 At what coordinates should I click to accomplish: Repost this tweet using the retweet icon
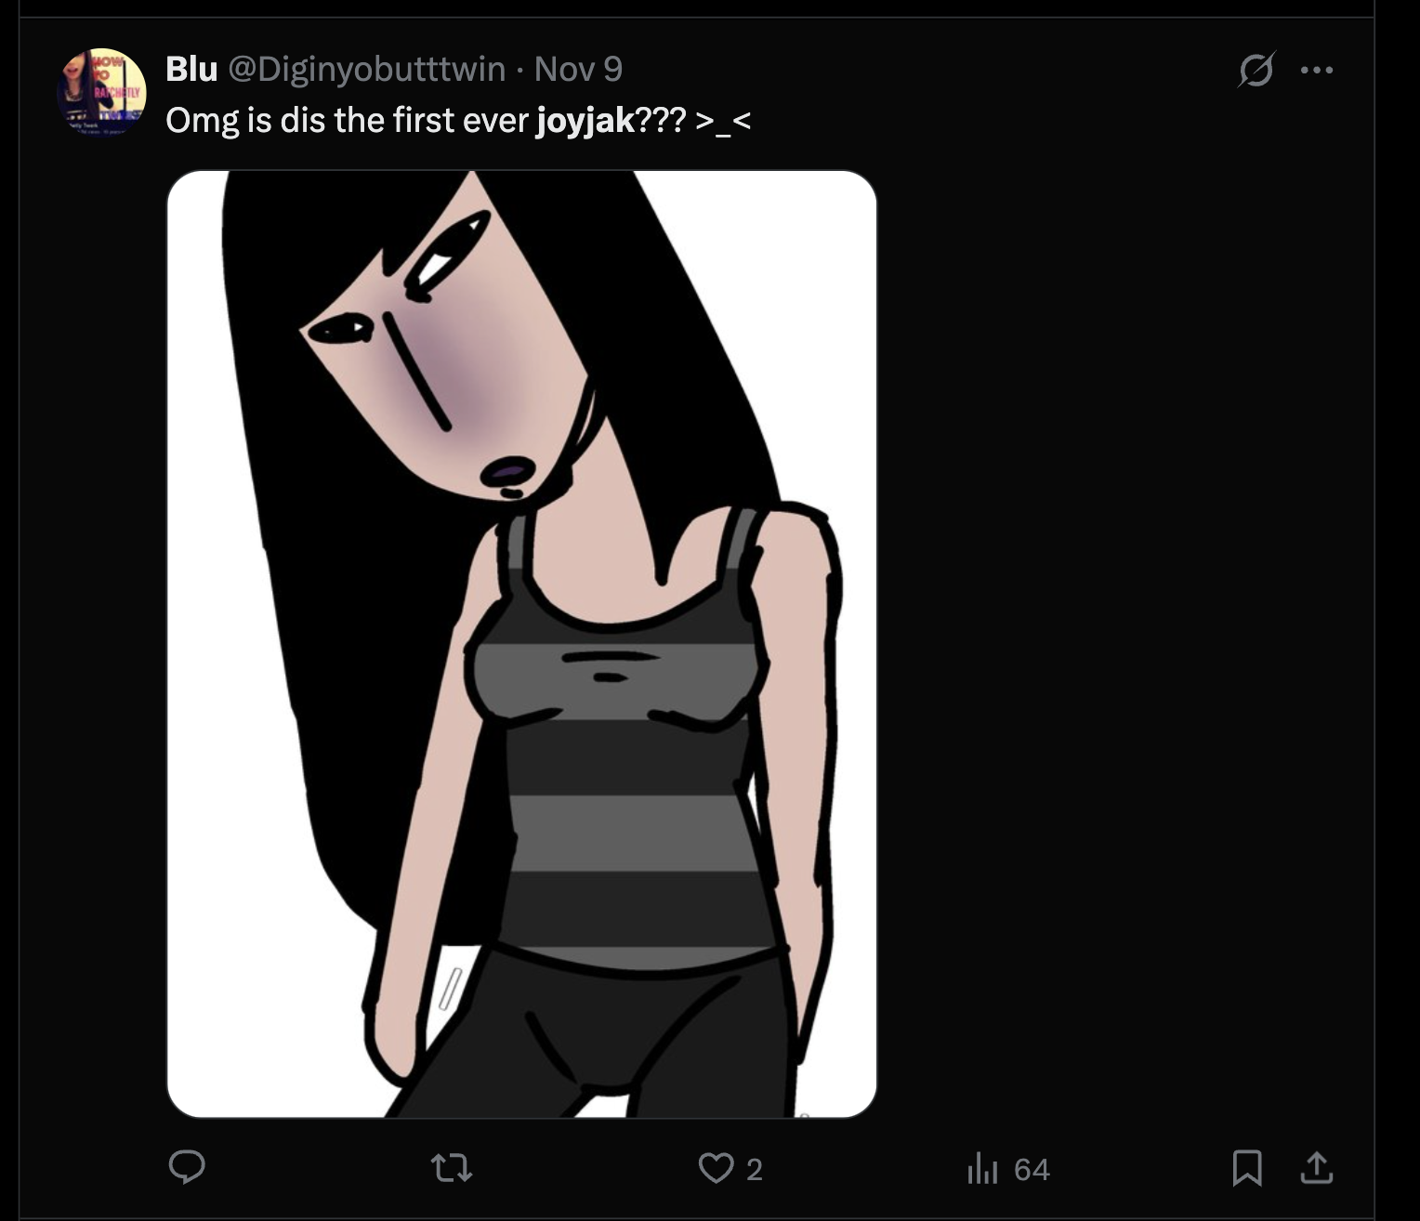point(453,1167)
